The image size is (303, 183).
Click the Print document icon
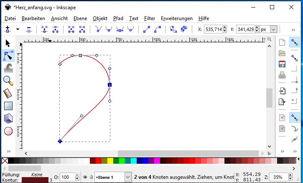point(282,75)
